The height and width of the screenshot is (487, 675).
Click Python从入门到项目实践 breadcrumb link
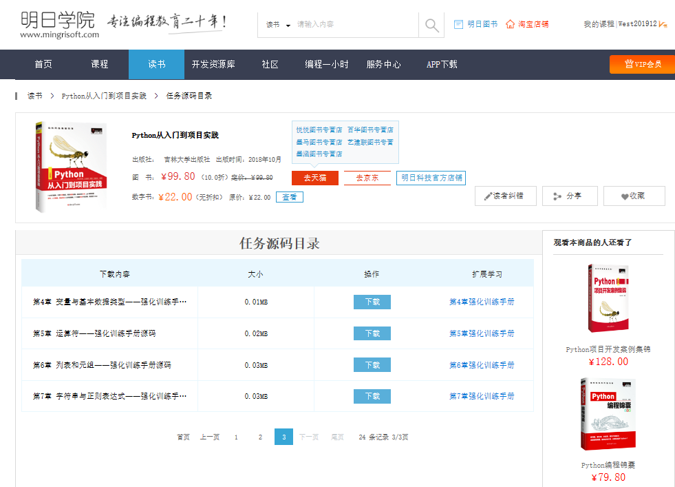pos(104,96)
